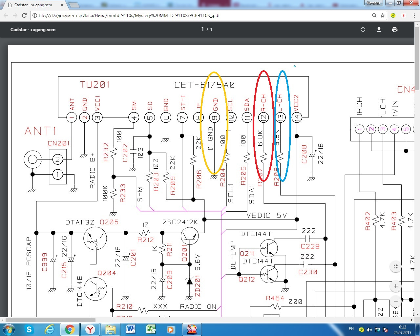Click the ANT1 label on the schematic

[x=41, y=131]
